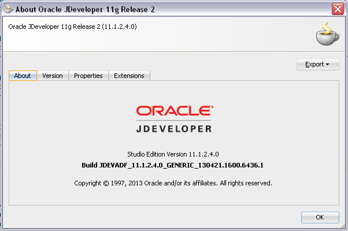This screenshot has height=231, width=348.
Task: Click the Java cup icon in title bar
Action: click(9, 9)
